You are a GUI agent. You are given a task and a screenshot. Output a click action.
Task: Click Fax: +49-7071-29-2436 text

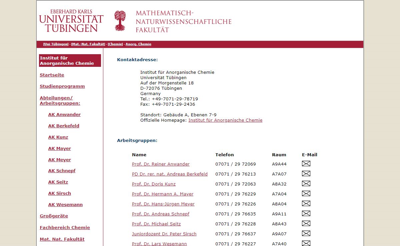168,104
